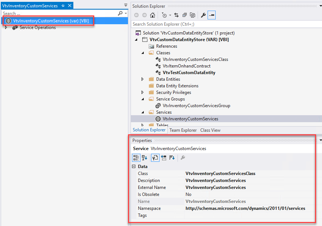The image size is (322, 226).
Task: Click the Is Obsolete value No
Action: 188,194
